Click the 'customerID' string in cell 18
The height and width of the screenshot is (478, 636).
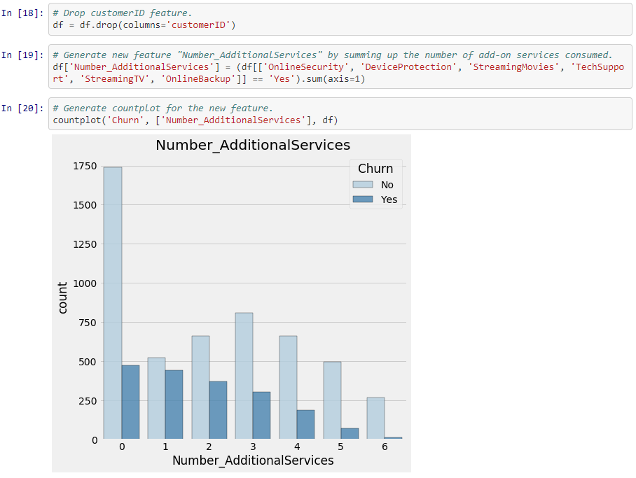[x=198, y=25]
